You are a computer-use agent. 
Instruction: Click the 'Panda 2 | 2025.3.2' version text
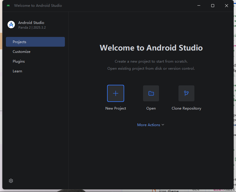(32, 27)
